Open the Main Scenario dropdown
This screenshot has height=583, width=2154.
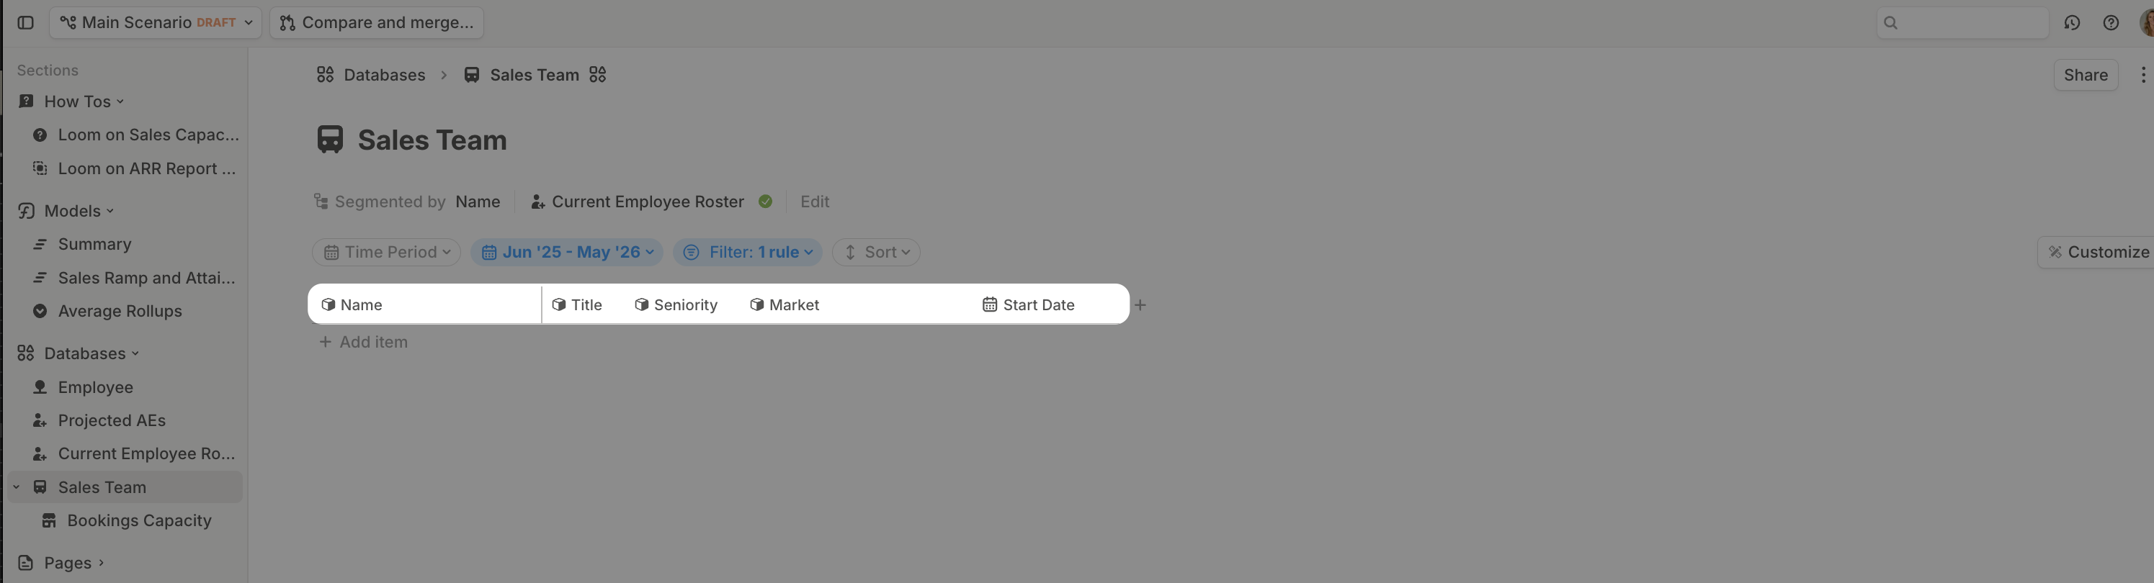156,22
